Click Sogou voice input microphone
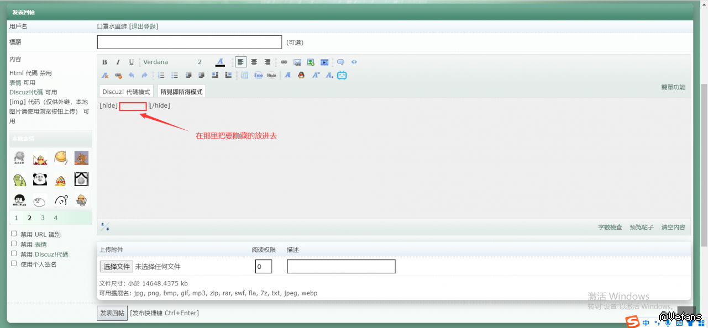Viewport: 708px width, 328px height. pyautogui.click(x=667, y=323)
